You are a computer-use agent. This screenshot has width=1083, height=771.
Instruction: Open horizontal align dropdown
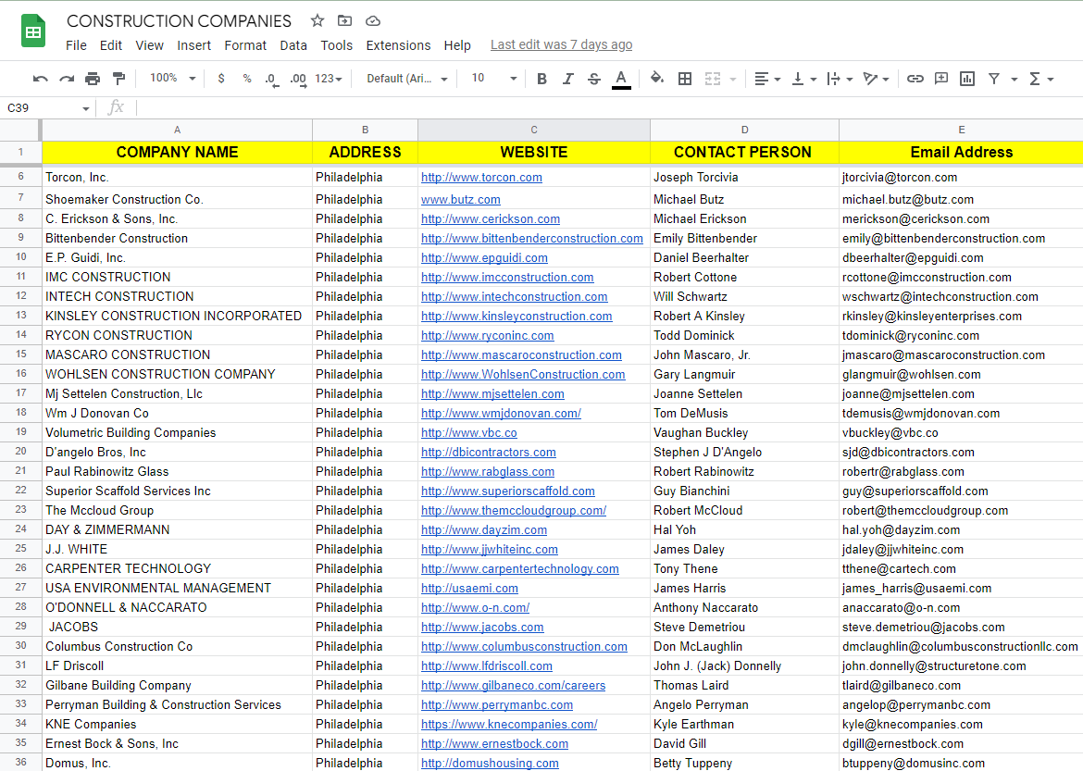[x=766, y=79]
